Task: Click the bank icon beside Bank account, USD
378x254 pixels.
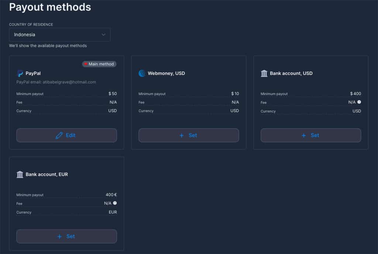Action: [x=264, y=74]
